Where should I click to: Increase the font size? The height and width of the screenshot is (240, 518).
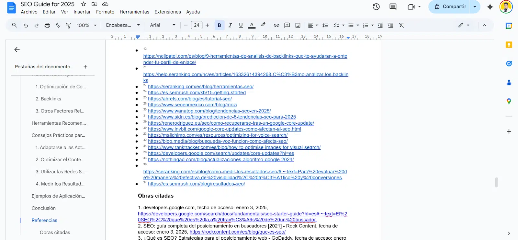point(207,25)
